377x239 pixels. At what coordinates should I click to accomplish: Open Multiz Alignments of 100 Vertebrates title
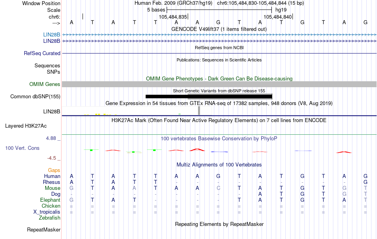point(219,165)
